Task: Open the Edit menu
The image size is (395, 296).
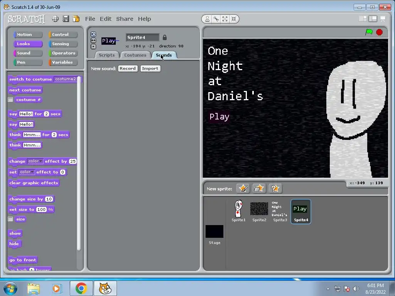Action: (x=106, y=19)
